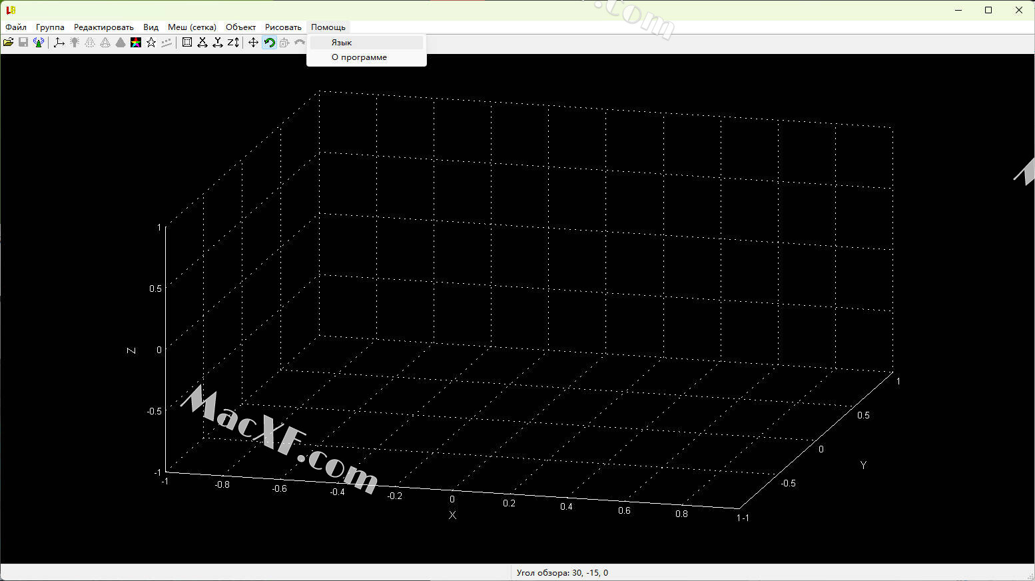1035x581 pixels.
Task: Click the Угол обзора status bar text
Action: pyautogui.click(x=562, y=573)
